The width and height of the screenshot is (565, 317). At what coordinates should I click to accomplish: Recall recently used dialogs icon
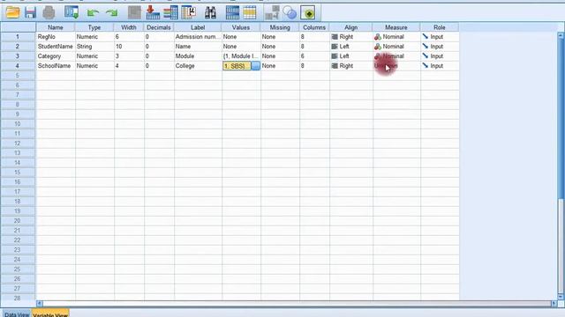tap(72, 13)
